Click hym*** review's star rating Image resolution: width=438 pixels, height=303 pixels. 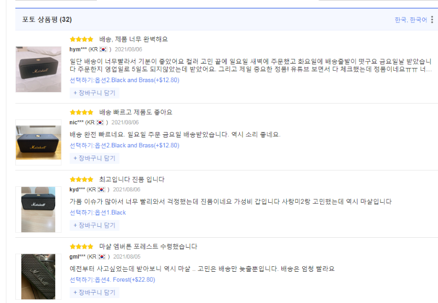(81, 39)
